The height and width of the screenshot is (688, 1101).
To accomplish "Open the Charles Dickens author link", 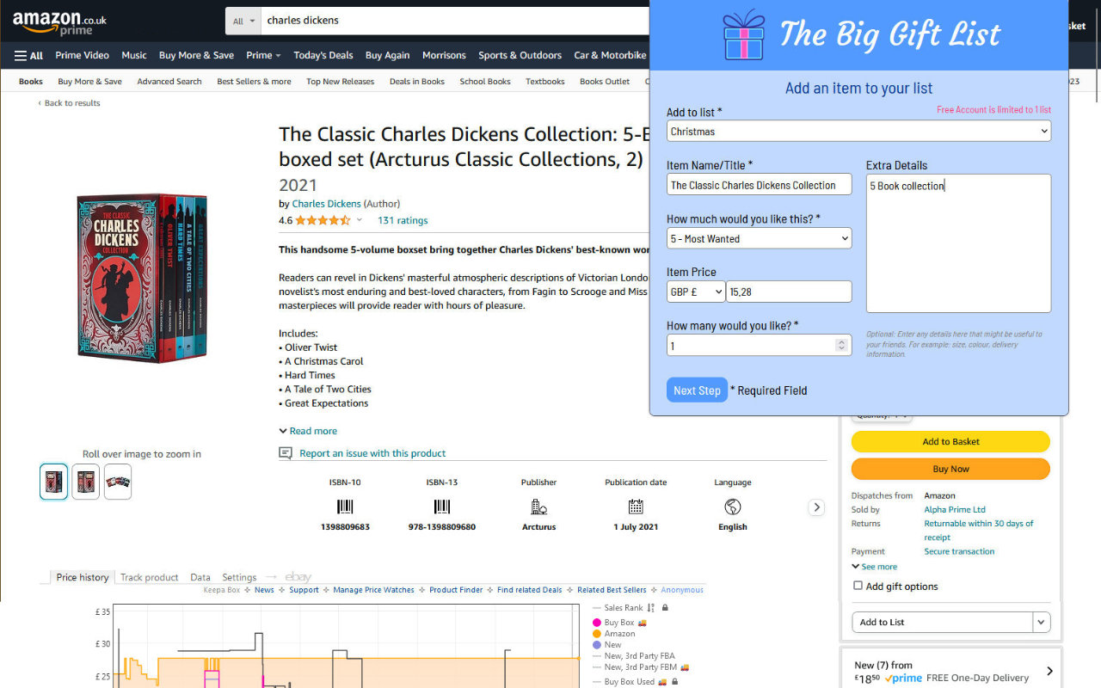I will [x=326, y=204].
